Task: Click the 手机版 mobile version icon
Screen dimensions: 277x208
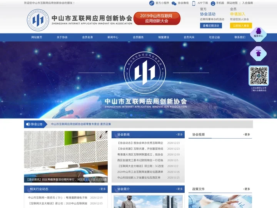Action: click(x=213, y=3)
